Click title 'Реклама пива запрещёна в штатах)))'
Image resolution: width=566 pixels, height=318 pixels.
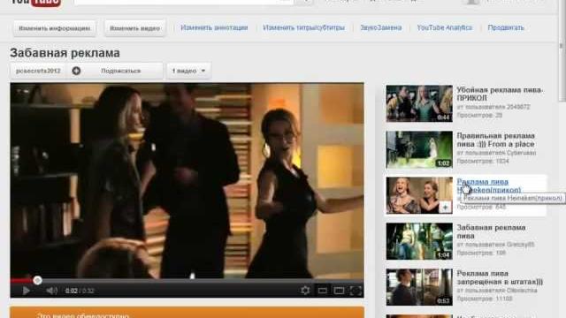(500, 277)
